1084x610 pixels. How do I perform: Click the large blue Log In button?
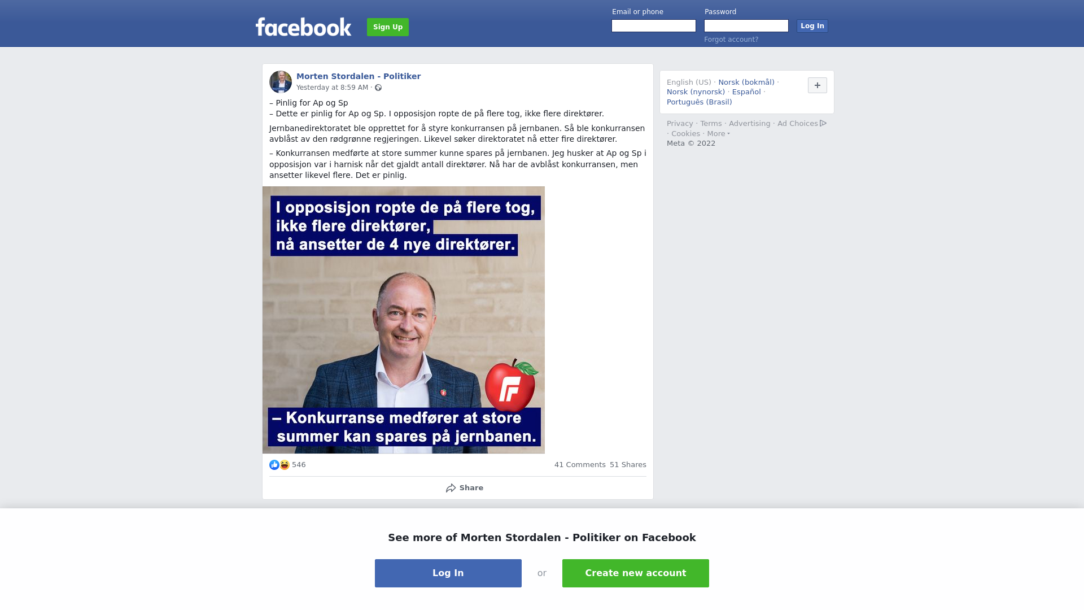(x=448, y=573)
